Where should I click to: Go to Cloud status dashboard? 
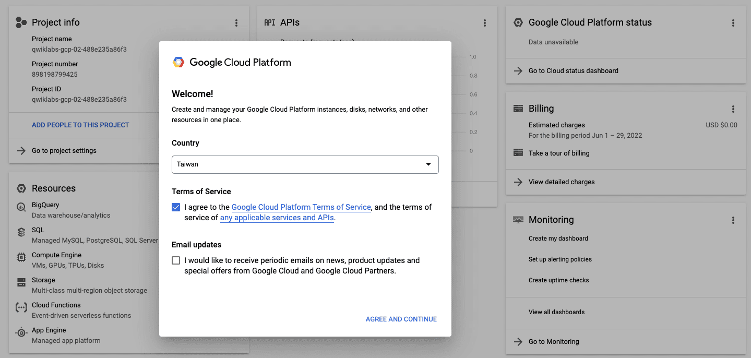click(573, 71)
